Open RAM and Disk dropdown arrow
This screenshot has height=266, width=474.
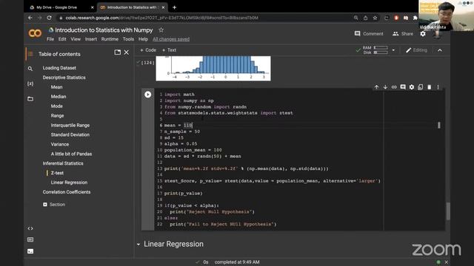[x=393, y=50]
